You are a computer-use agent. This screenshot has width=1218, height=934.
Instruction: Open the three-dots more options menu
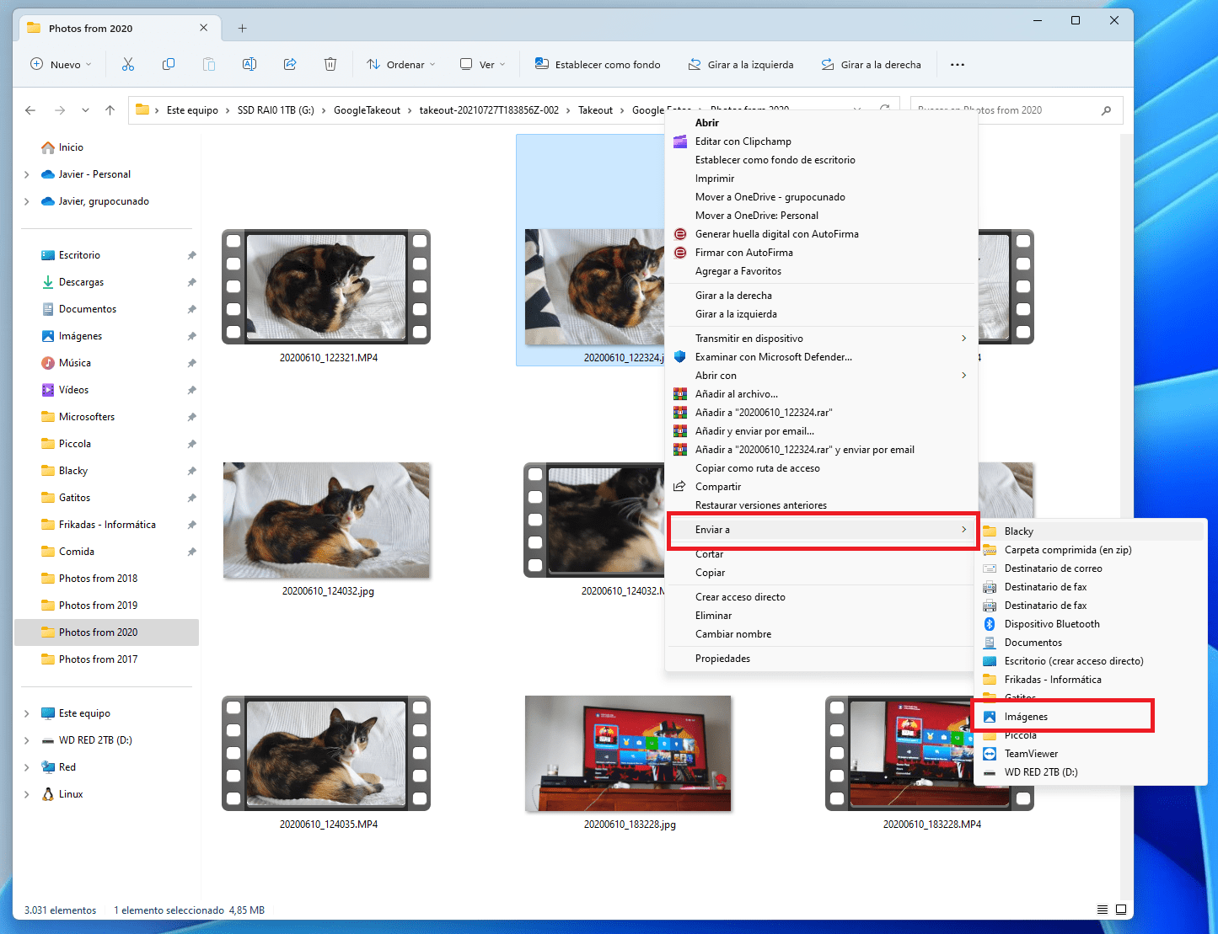[958, 64]
